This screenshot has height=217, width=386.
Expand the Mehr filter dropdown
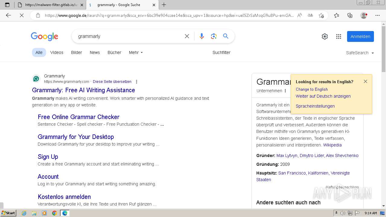pos(136,52)
